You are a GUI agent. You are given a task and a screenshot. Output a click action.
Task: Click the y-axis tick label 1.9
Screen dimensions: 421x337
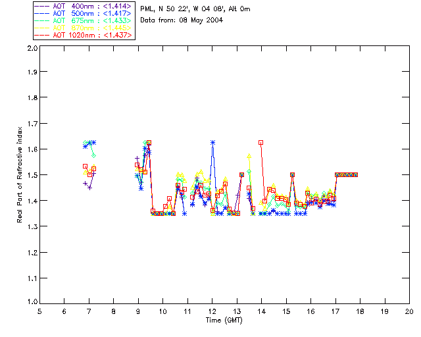click(x=32, y=72)
